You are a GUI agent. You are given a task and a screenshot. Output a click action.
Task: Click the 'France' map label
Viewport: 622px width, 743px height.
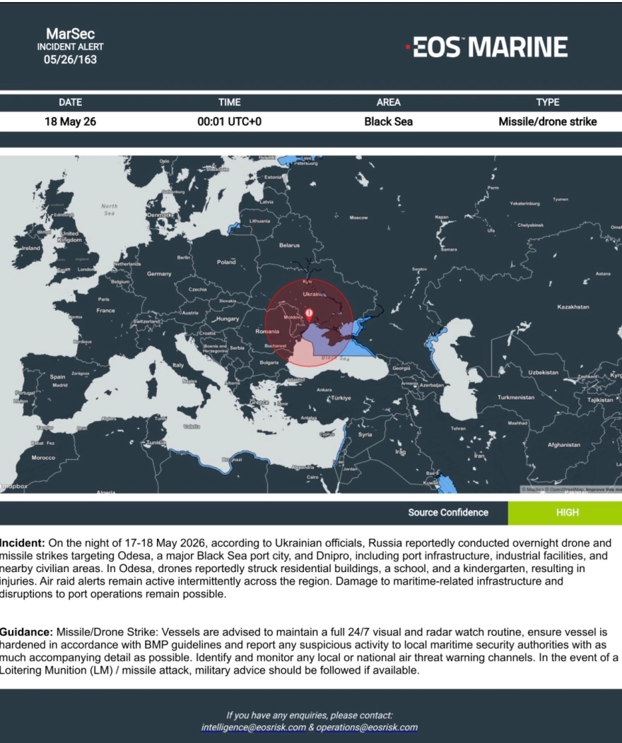pyautogui.click(x=105, y=310)
